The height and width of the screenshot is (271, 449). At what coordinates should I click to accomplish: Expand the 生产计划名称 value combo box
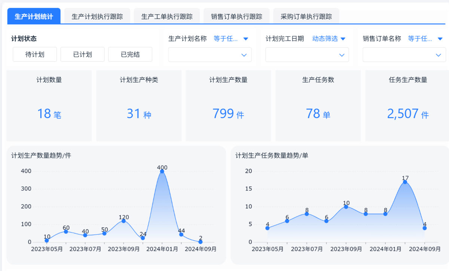click(210, 55)
